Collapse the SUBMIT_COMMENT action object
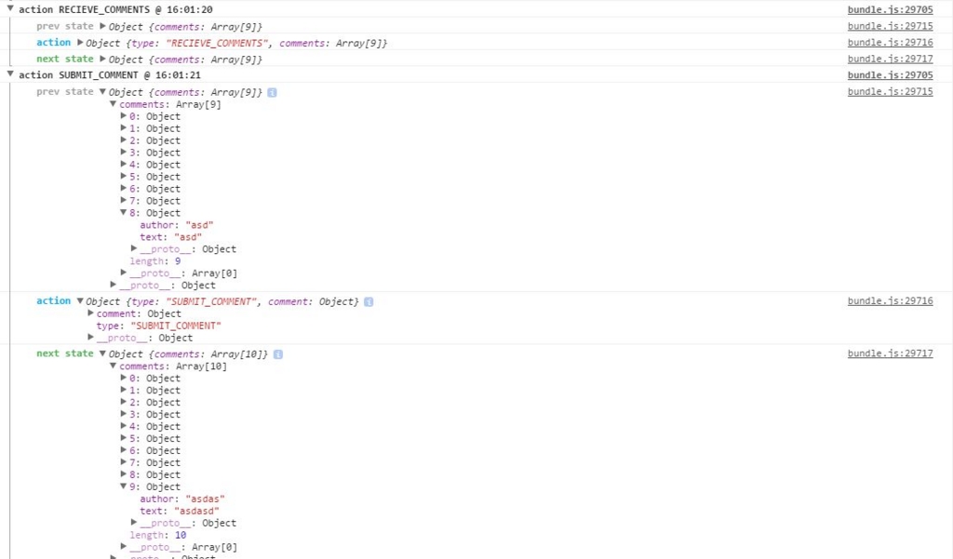The image size is (953, 559). (x=80, y=300)
